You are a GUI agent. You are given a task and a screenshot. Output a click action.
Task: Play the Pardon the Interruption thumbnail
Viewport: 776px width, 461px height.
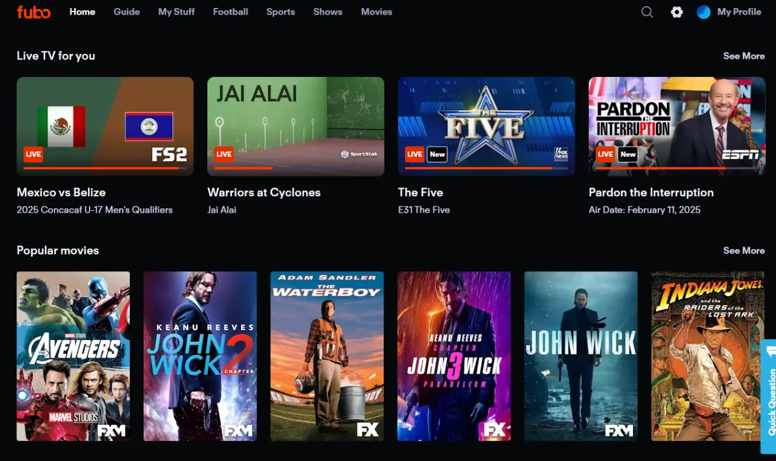(677, 126)
